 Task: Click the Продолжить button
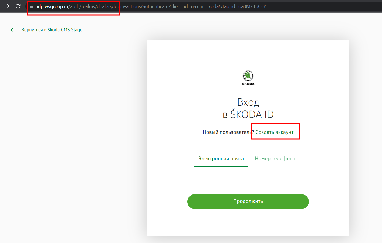point(248,201)
